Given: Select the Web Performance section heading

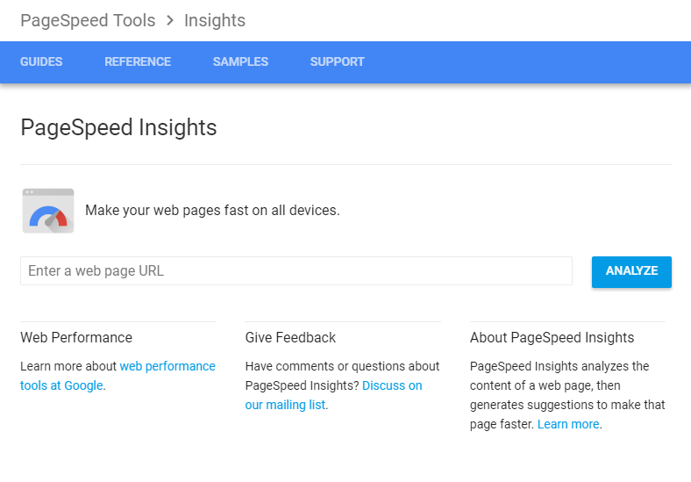Looking at the screenshot, I should (x=76, y=338).
